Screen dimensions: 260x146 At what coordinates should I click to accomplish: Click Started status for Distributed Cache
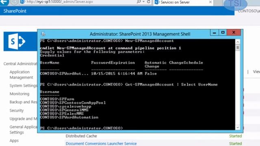tap(236, 136)
